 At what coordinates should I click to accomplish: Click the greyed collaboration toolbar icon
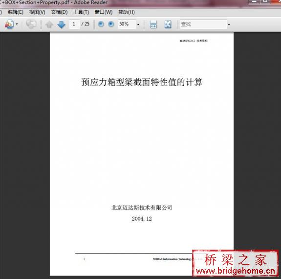tap(31, 24)
